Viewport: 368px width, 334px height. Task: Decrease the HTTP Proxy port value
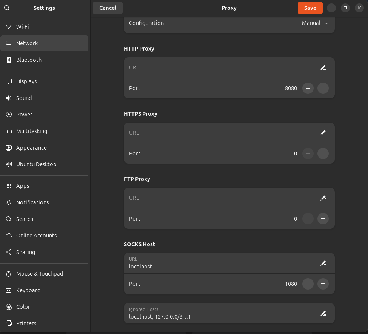(308, 88)
